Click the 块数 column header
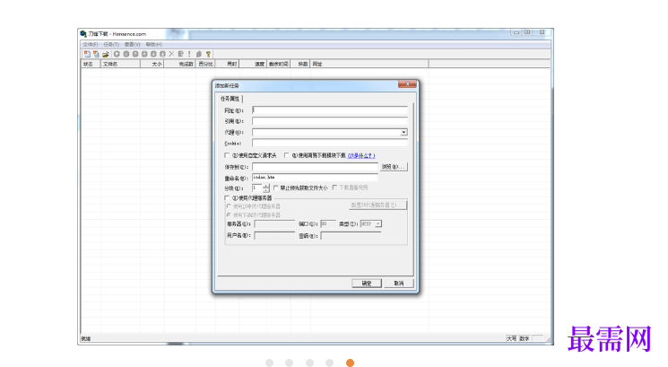Viewport: 668px width, 367px height. (300, 64)
